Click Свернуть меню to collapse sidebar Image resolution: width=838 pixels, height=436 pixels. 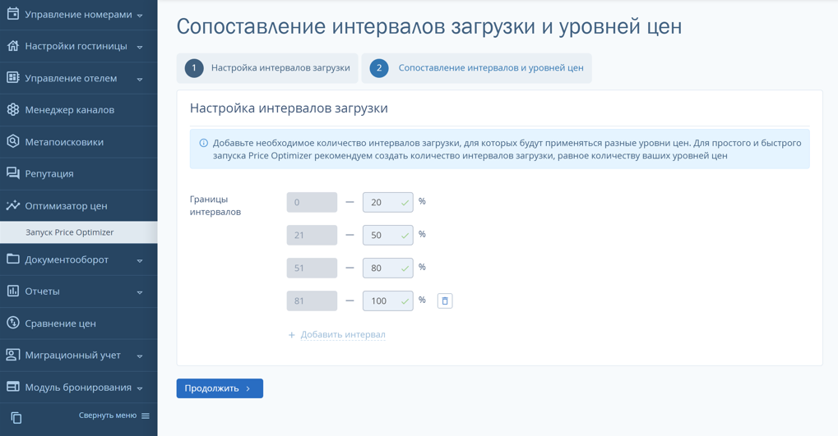click(x=108, y=415)
